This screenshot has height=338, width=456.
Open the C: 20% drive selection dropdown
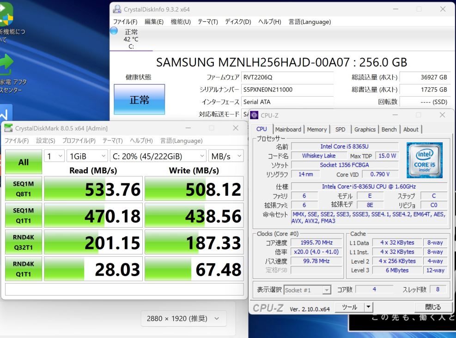[x=158, y=157]
